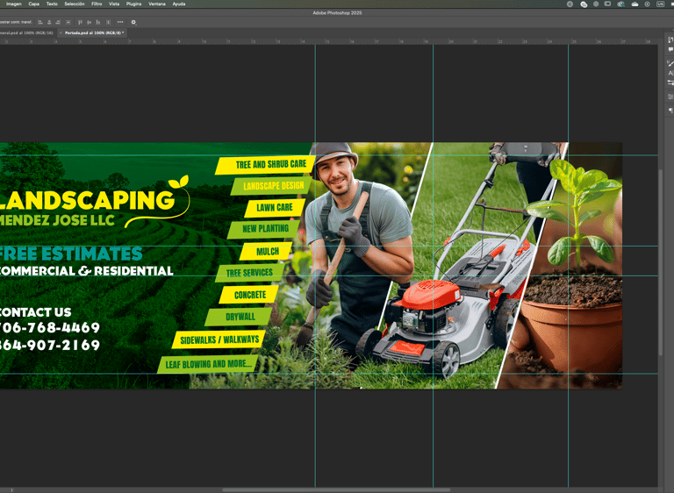Click the gear icon in the options bar
Image resolution: width=674 pixels, height=493 pixels.
pyautogui.click(x=133, y=22)
